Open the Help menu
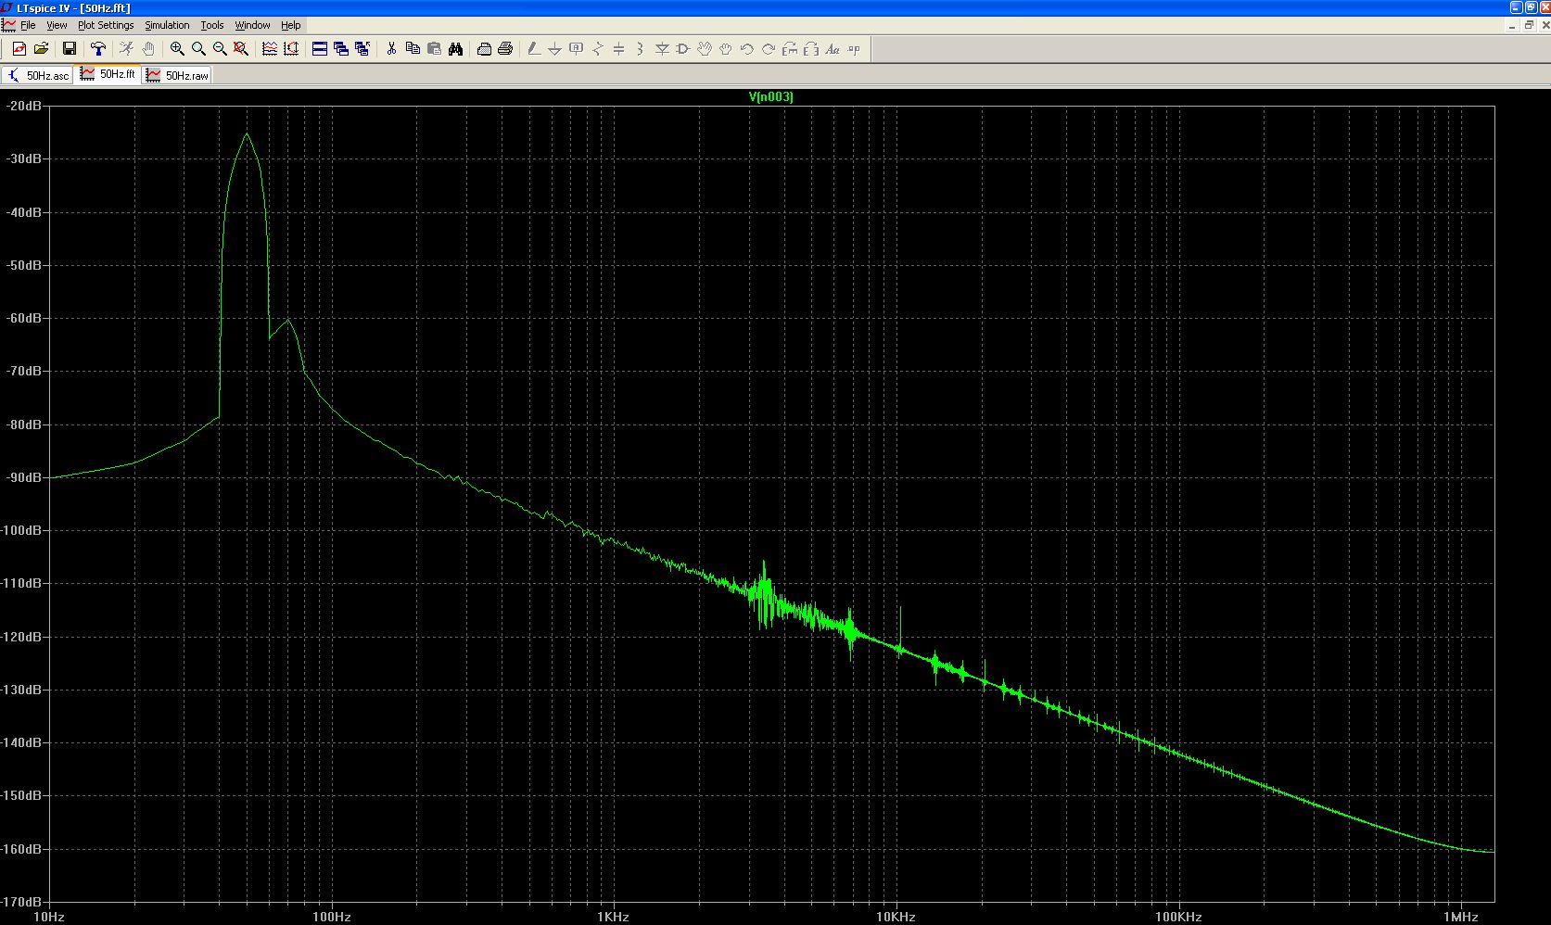Screen dimensions: 1551x925 tap(291, 25)
